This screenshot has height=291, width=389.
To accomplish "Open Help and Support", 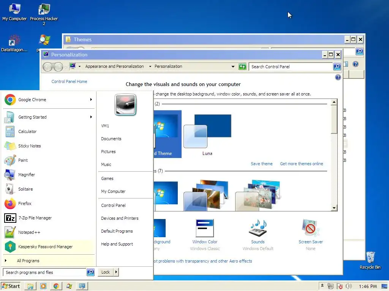I will point(117,244).
